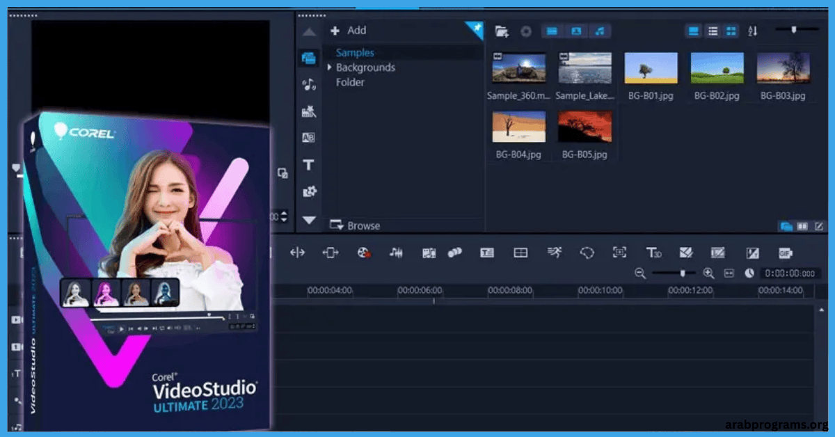Click the Browse button
This screenshot has height=437, width=835.
355,225
